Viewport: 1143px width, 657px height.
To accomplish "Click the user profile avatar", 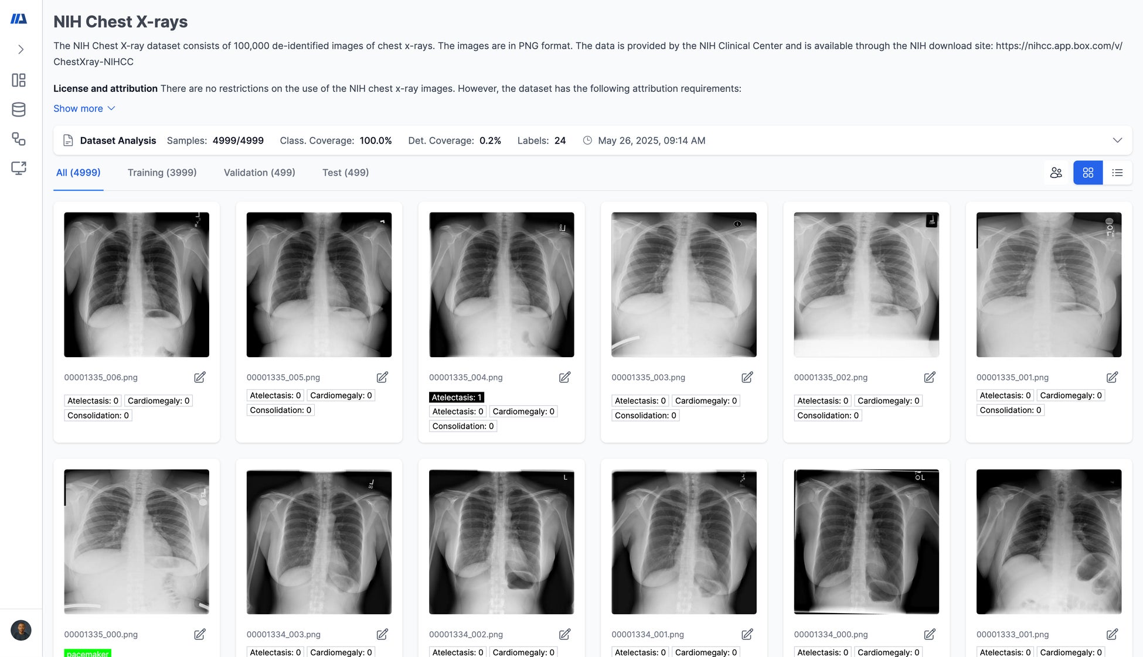I will [21, 630].
